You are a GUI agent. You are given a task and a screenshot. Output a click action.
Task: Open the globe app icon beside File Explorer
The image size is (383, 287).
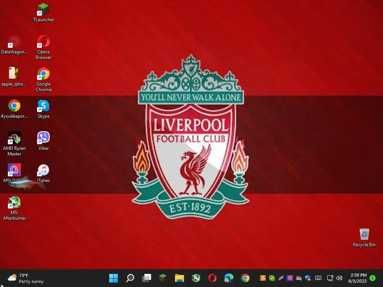tap(196, 278)
